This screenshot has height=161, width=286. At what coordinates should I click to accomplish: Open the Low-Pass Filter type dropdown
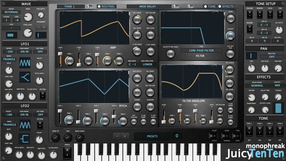201,51
